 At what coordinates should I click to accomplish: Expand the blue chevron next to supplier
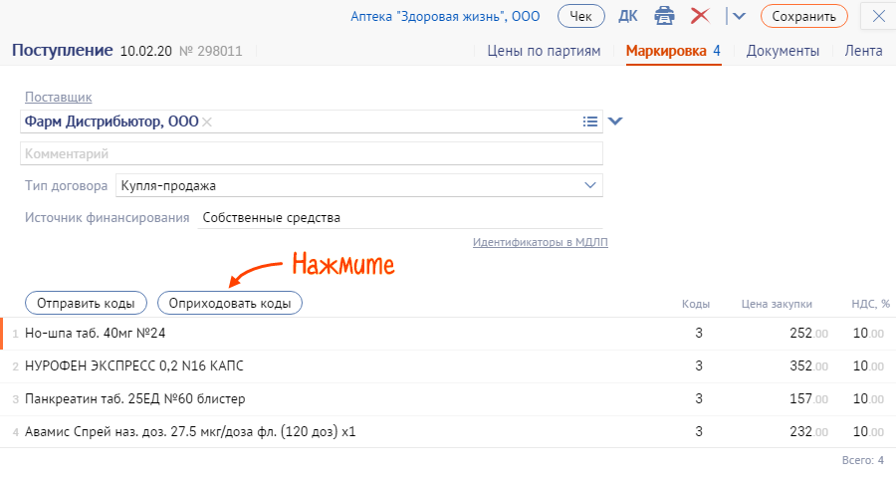point(615,121)
